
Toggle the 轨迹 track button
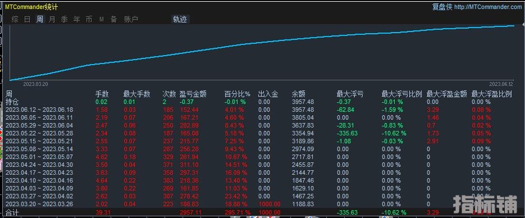tap(180, 20)
